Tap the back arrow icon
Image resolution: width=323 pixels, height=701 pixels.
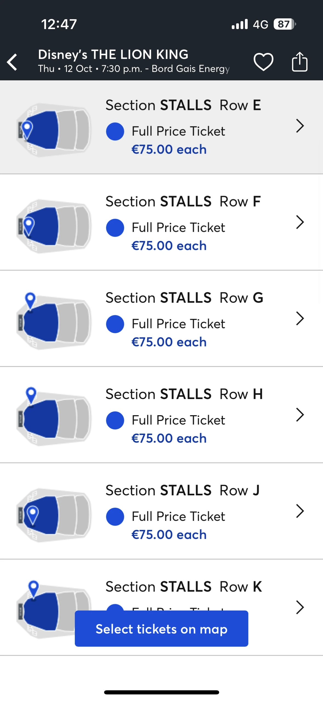12,62
